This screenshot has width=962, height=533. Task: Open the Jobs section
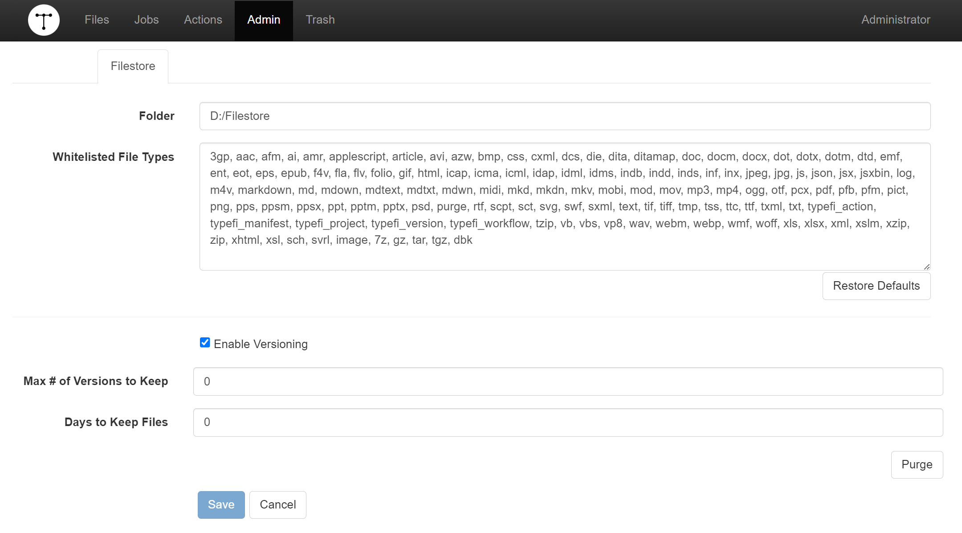point(146,20)
